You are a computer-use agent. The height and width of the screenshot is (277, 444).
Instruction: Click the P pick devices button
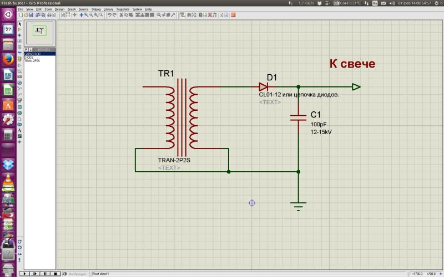(x=26, y=49)
